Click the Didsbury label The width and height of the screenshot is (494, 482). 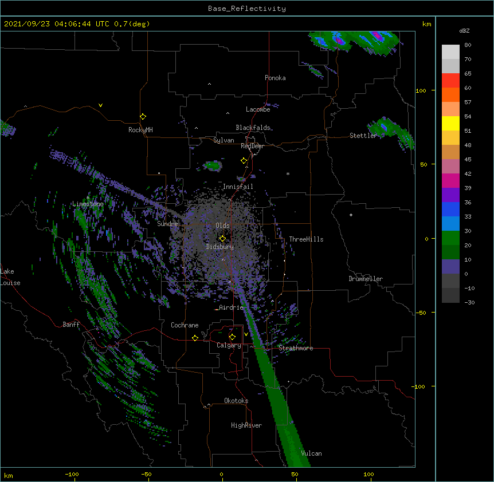pyautogui.click(x=220, y=247)
